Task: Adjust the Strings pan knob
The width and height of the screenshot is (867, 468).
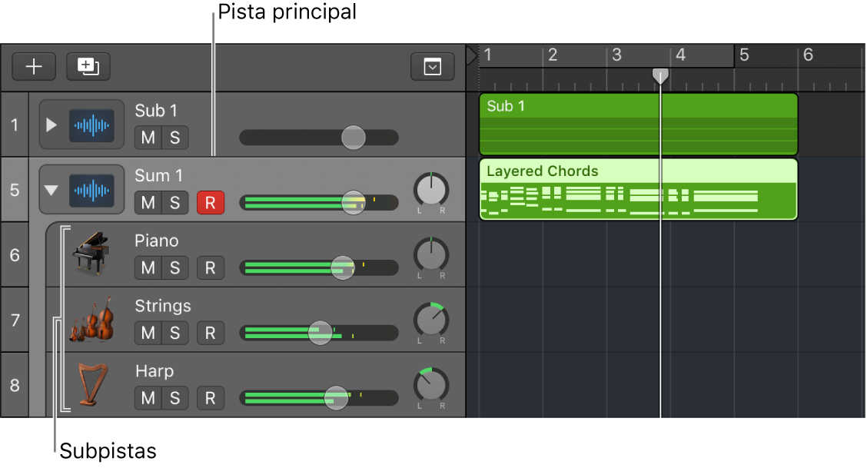Action: pos(430,319)
